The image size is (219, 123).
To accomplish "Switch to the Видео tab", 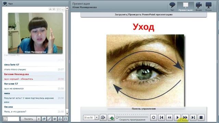I will (x=198, y=6).
